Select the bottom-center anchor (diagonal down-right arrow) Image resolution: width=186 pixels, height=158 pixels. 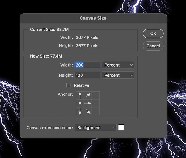[x=88, y=111]
